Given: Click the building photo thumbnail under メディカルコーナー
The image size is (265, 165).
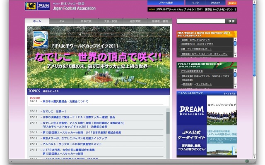Looking at the screenshot, I should click(222, 150).
